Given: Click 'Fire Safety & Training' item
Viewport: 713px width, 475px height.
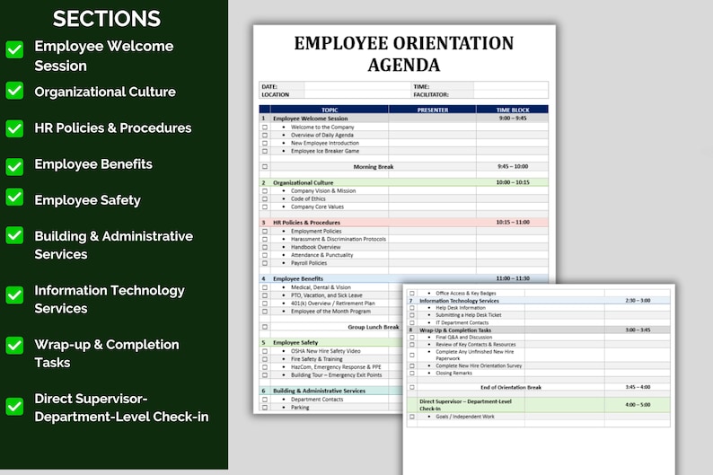Looking at the screenshot, I should (x=316, y=359).
